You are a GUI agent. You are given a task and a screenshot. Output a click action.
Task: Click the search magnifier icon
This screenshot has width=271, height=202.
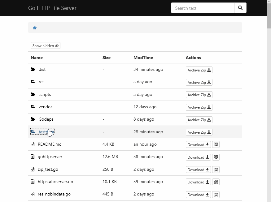coord(240,8)
